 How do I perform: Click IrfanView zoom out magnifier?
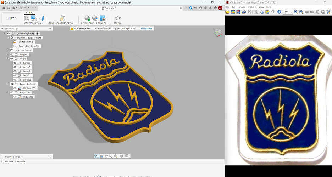point(301,12)
